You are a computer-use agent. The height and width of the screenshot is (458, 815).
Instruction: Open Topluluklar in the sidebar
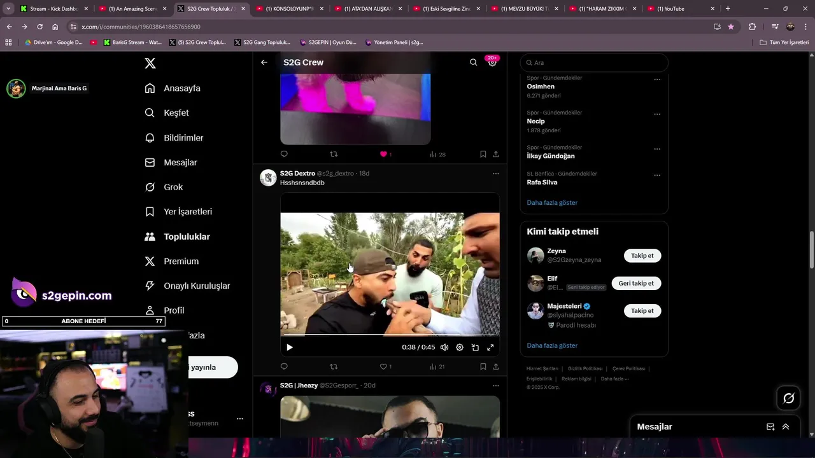pos(177,237)
